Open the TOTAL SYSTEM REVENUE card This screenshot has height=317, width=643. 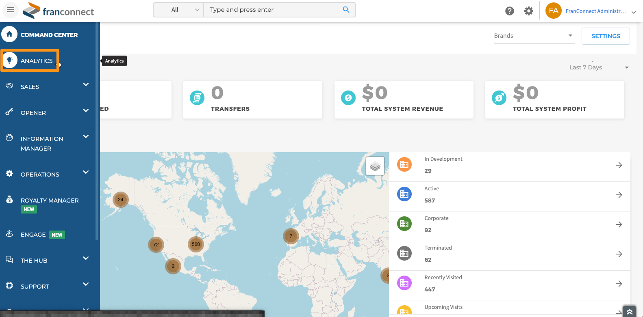tap(404, 99)
